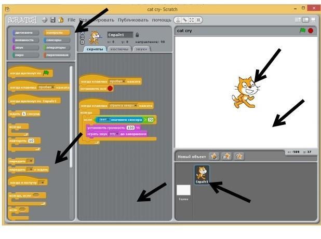
Task: Click the palette всегда block
Action: coord(18,130)
